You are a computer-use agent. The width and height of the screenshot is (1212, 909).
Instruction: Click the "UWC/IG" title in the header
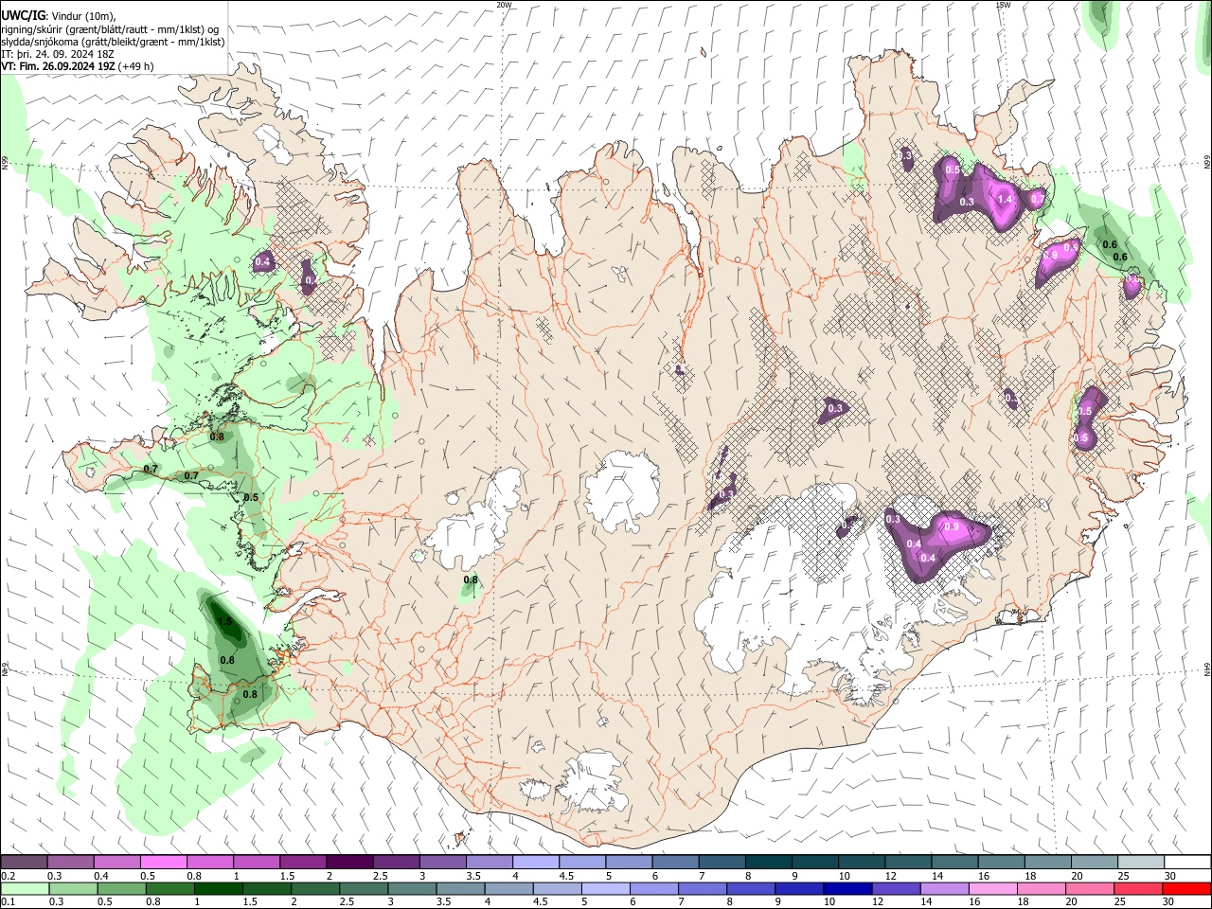coord(22,15)
